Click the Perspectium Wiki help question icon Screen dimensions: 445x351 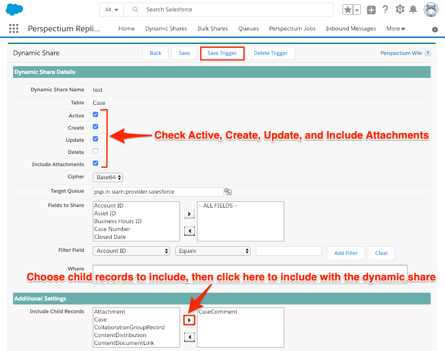[428, 53]
